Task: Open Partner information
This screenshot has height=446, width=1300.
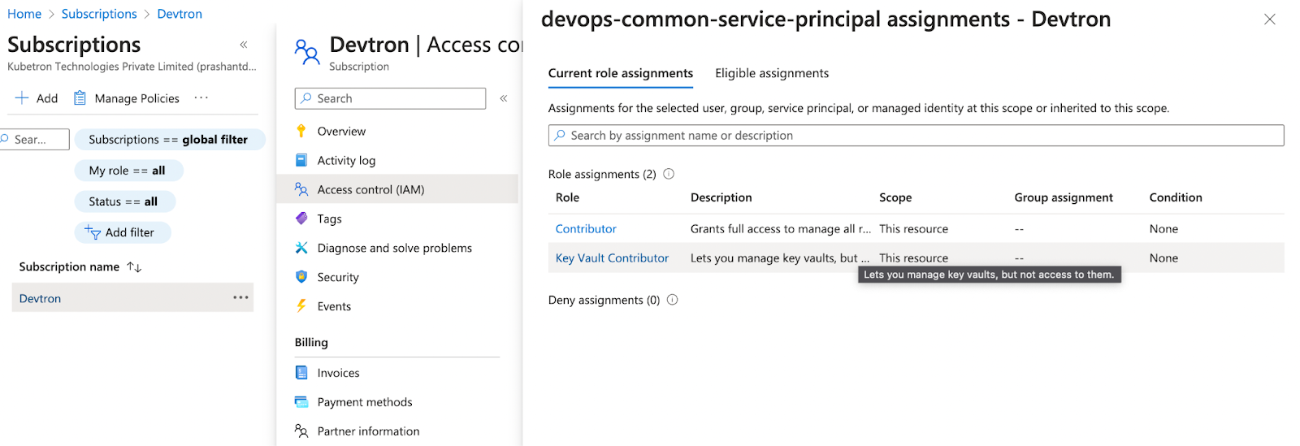Action: (x=368, y=432)
